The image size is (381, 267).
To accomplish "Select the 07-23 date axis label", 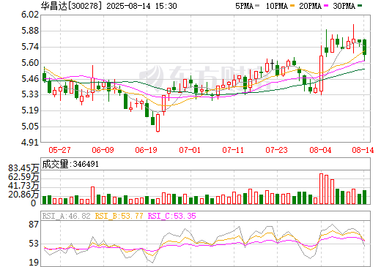I will pos(276,150).
